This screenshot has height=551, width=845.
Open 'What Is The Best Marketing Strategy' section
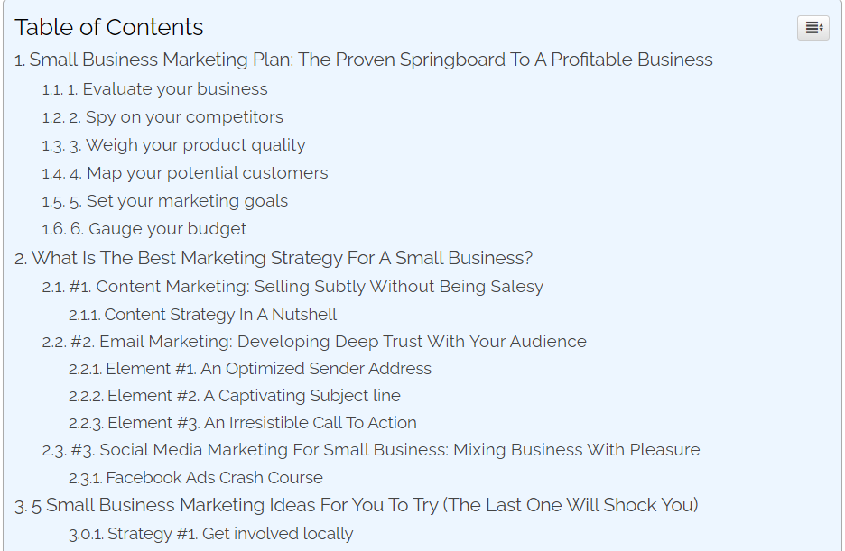coord(274,258)
